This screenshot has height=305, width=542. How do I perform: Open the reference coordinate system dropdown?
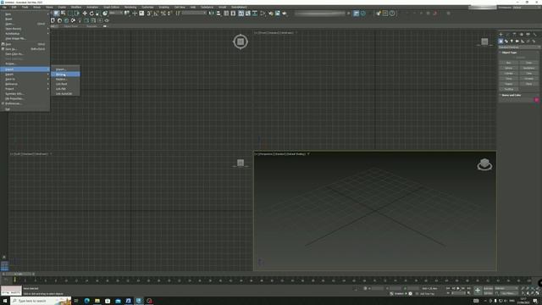tap(116, 14)
